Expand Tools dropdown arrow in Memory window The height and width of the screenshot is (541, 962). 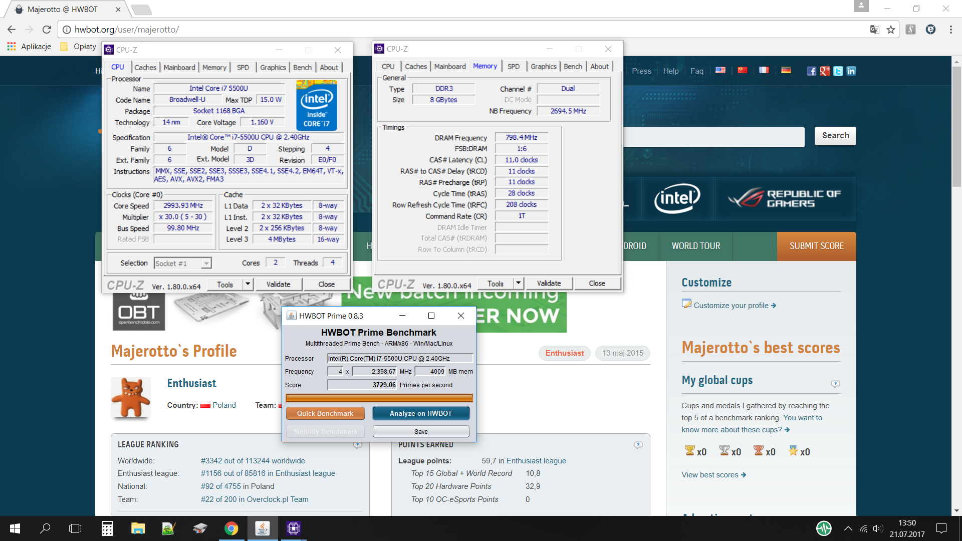coord(518,284)
